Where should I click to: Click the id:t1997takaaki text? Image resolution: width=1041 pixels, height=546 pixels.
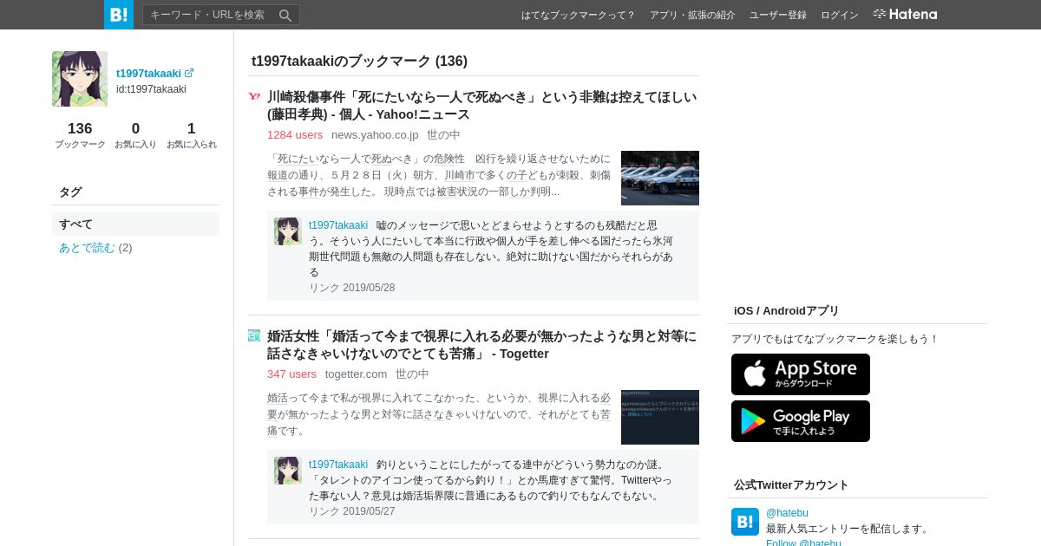[x=151, y=89]
